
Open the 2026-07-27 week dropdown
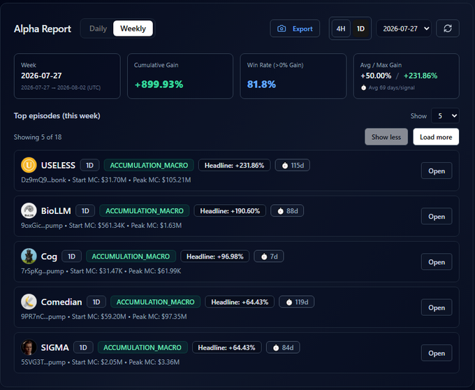click(x=404, y=29)
